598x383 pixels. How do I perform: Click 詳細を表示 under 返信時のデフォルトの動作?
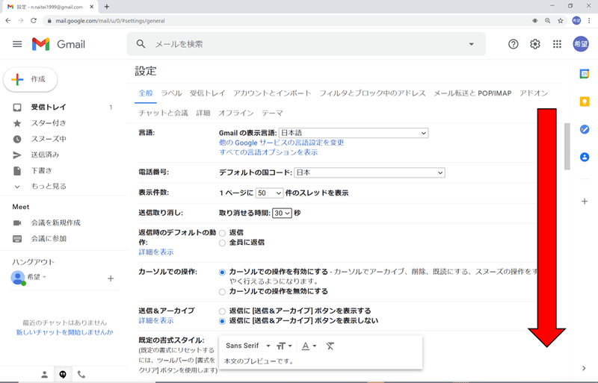(x=156, y=252)
